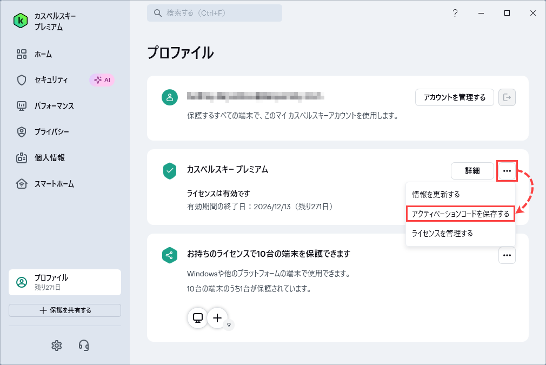
Task: Click the プライバシー shield-person icon
Action: (x=22, y=132)
